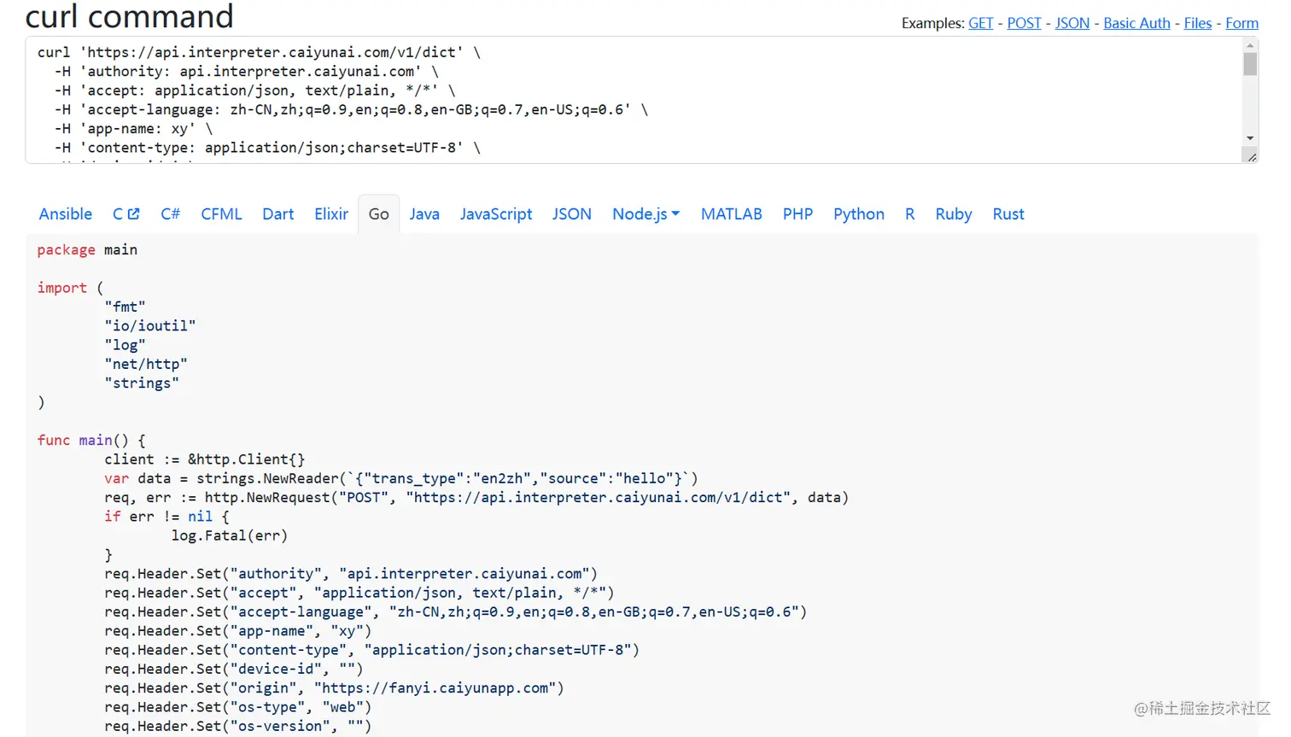The image size is (1291, 737).
Task: Click the strings.NewReader data line
Action: click(x=401, y=478)
